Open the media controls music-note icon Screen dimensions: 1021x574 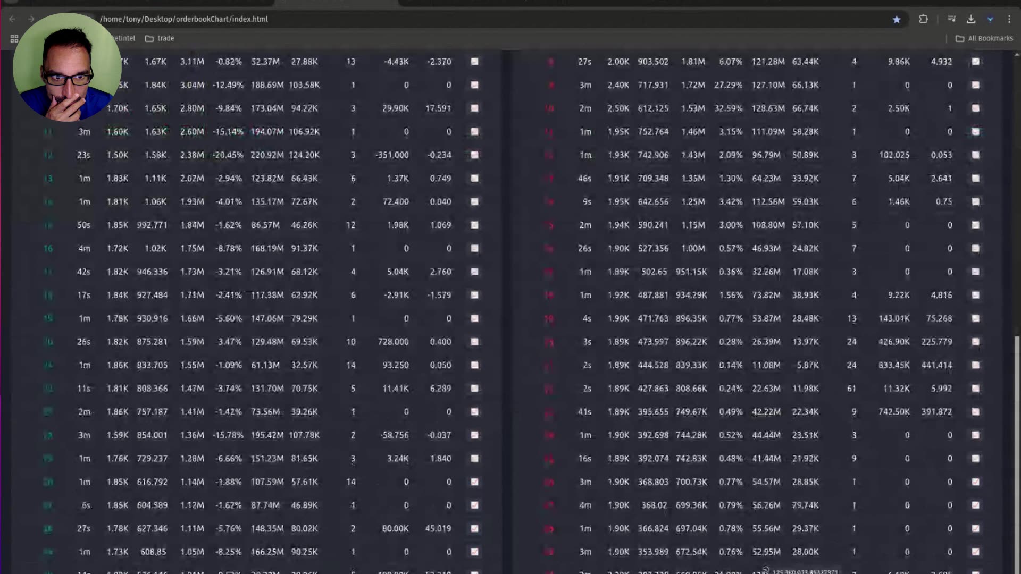click(x=951, y=19)
